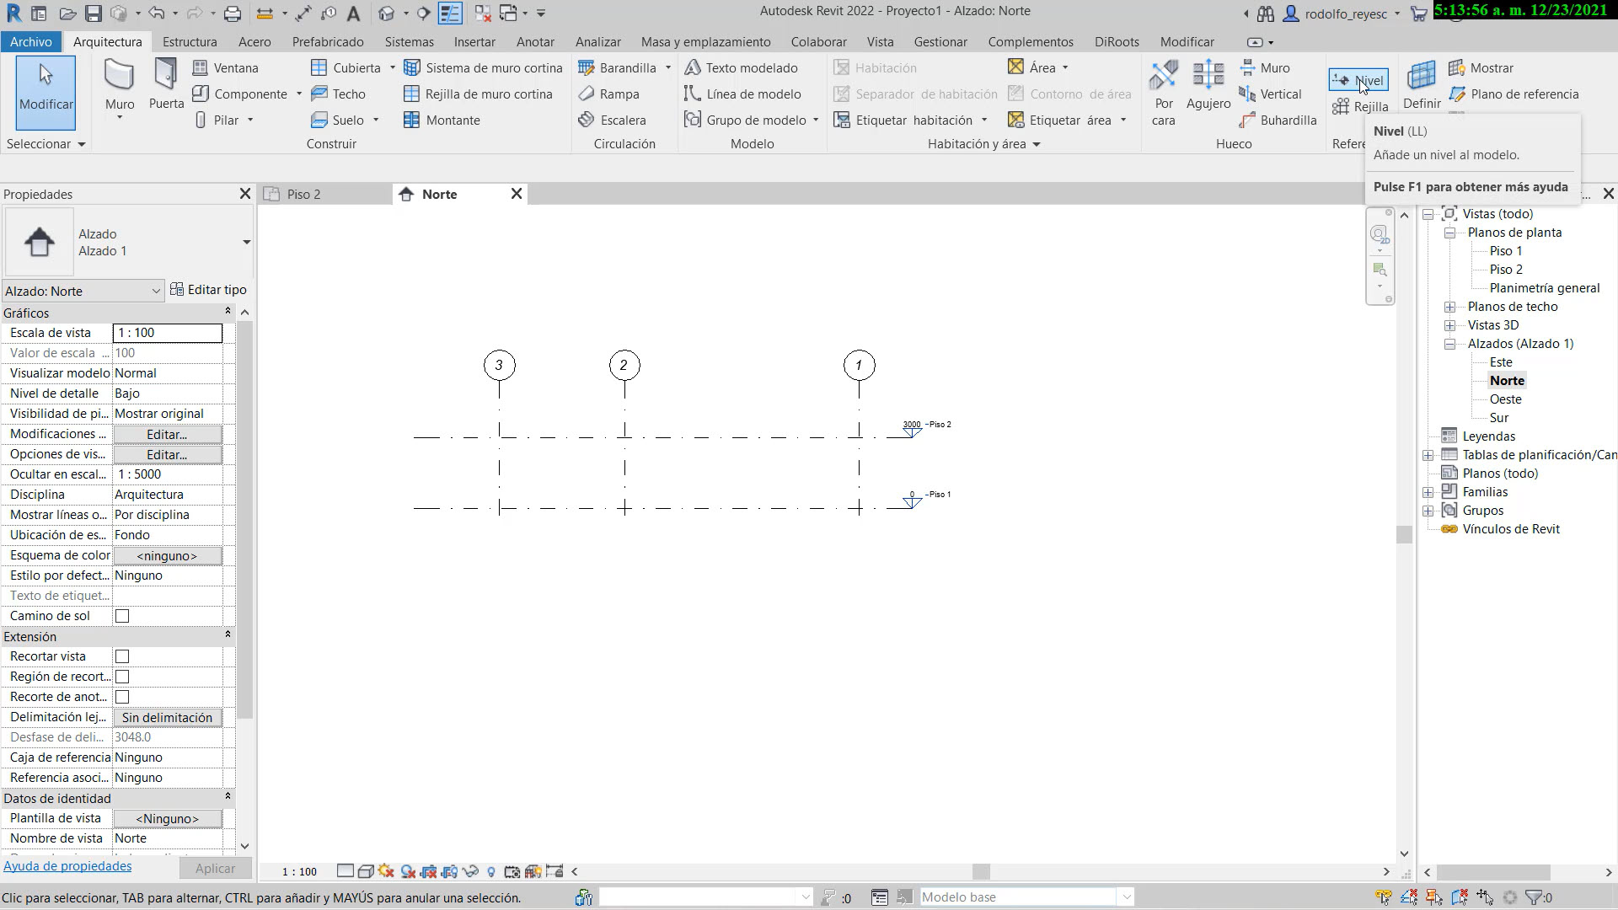1618x910 pixels.
Task: Select the Puerta door tool
Action: [x=166, y=84]
